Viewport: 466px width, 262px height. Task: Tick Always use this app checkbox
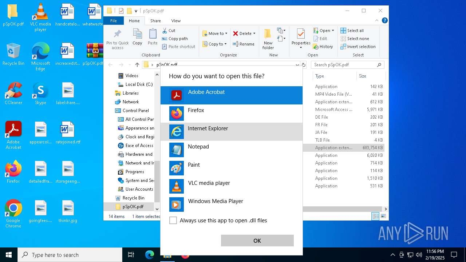pos(173,221)
